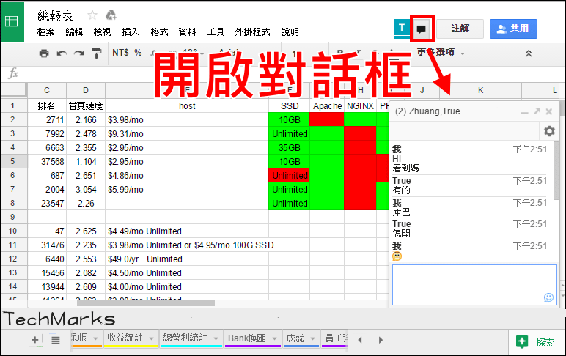Screen dimensions: 566x356
Task: Open chat settings gear
Action: 548,131
